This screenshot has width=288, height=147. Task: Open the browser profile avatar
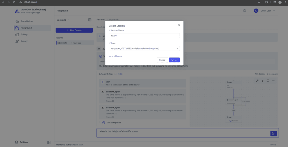click(280, 2)
